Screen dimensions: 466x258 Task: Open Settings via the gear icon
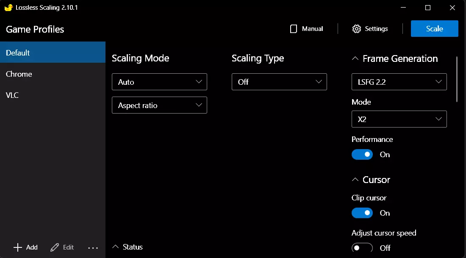tap(357, 29)
